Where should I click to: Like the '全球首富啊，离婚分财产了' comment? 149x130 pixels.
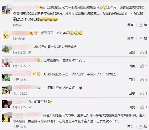pyautogui.click(x=144, y=66)
